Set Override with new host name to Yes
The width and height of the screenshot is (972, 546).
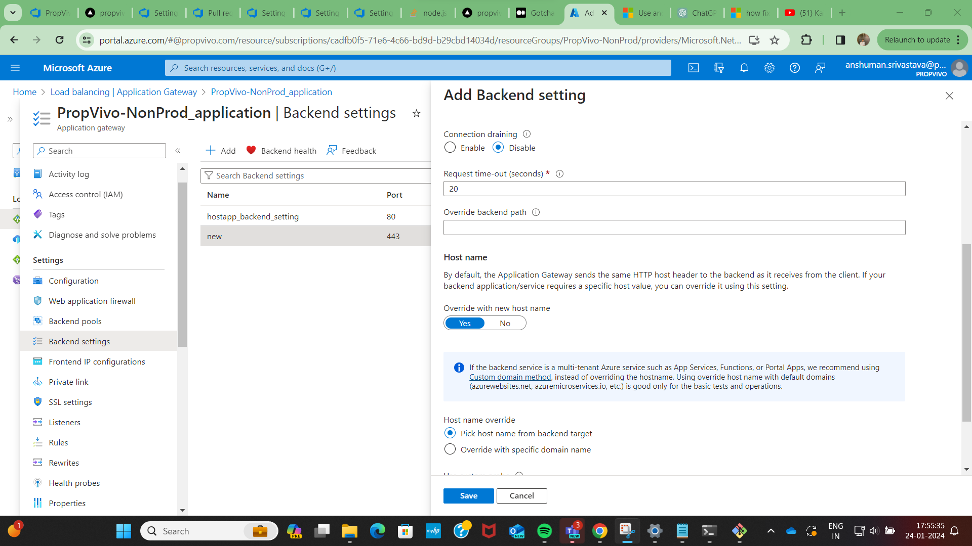point(465,323)
